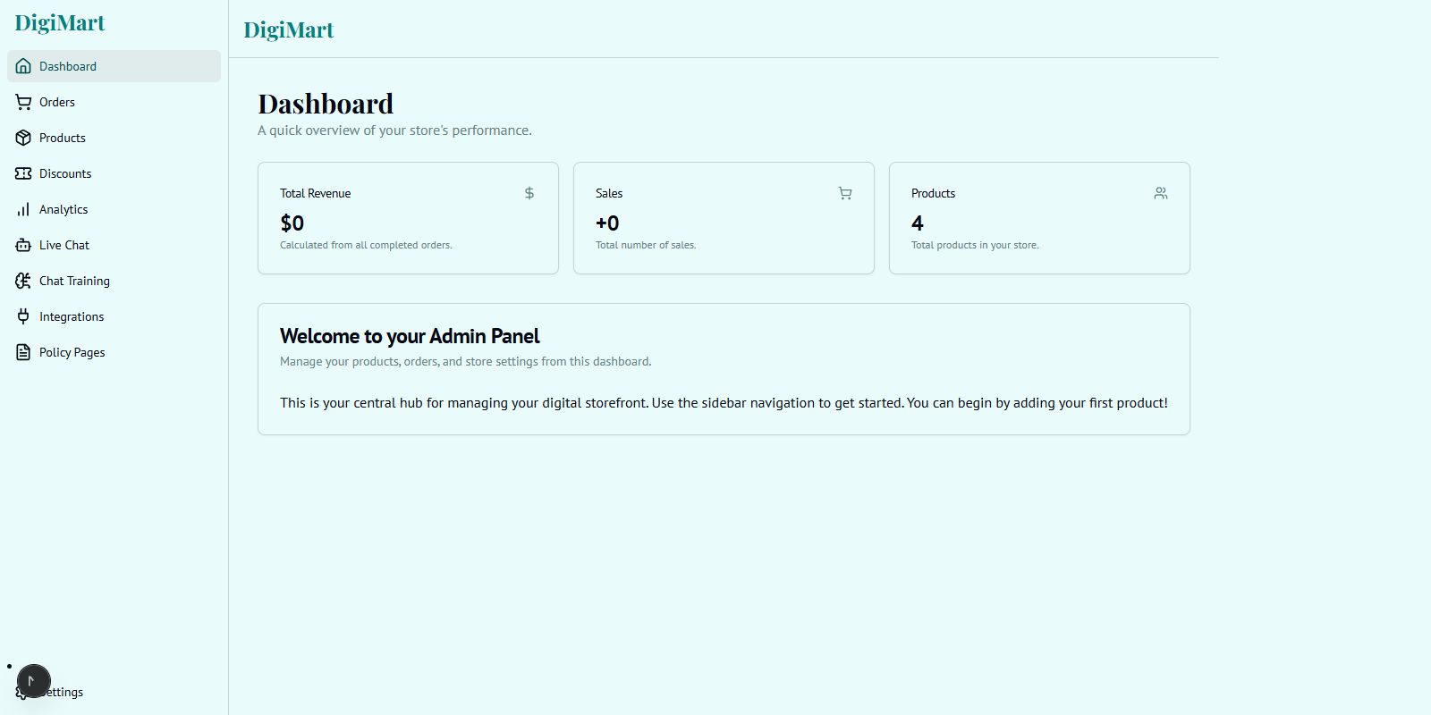The image size is (1431, 715).
Task: Click the dark round floating button at bottom-left
Action: (34, 681)
